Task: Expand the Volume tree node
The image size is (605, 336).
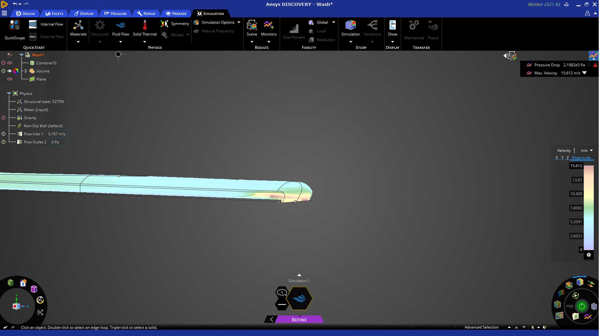Action: coord(26,71)
